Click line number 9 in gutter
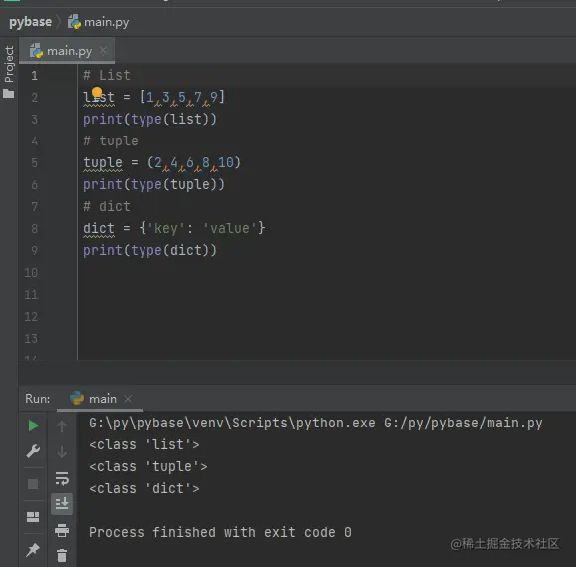This screenshot has height=567, width=576. [x=34, y=250]
